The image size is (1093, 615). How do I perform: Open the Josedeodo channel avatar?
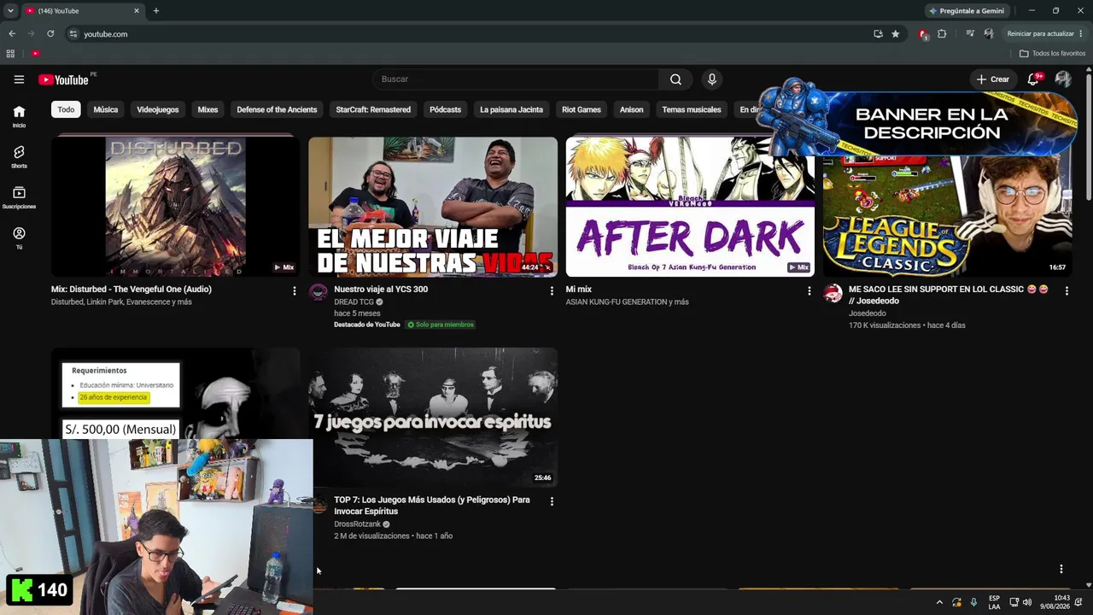833,293
